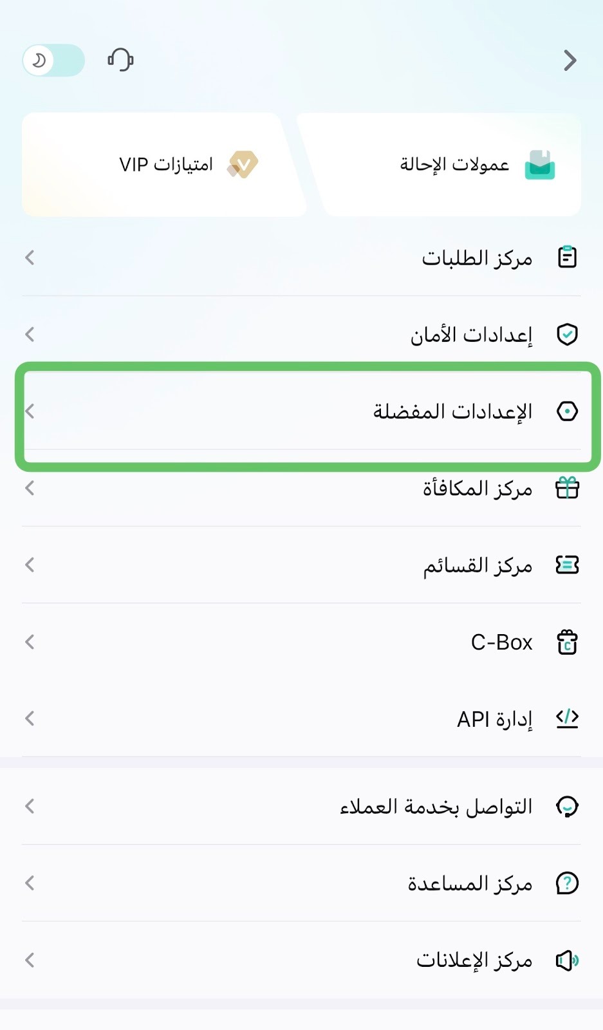Go back using top-right arrow
The width and height of the screenshot is (603, 1030).
pos(570,61)
